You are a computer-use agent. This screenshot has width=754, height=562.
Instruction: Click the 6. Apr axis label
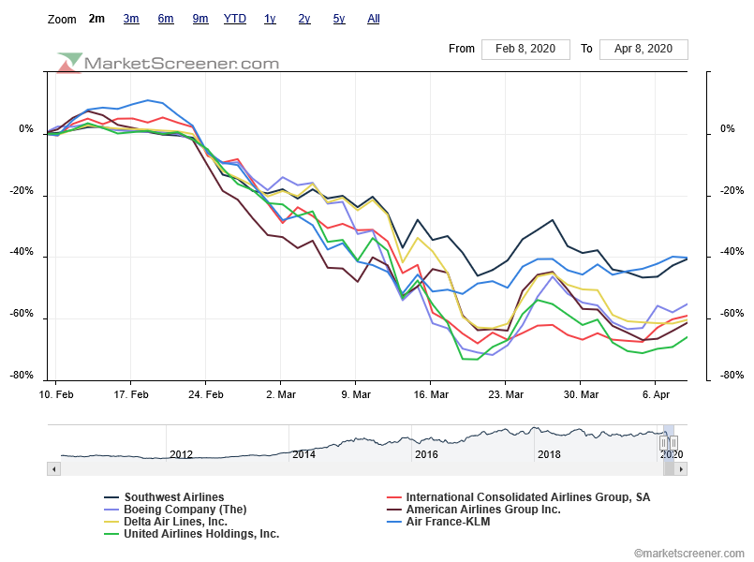tap(656, 394)
